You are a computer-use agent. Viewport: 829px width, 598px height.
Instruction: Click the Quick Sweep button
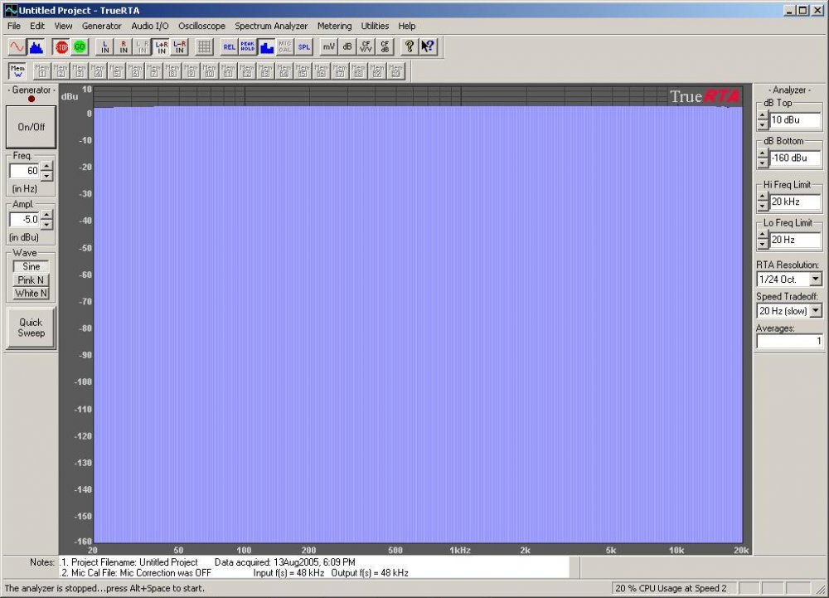pos(32,328)
